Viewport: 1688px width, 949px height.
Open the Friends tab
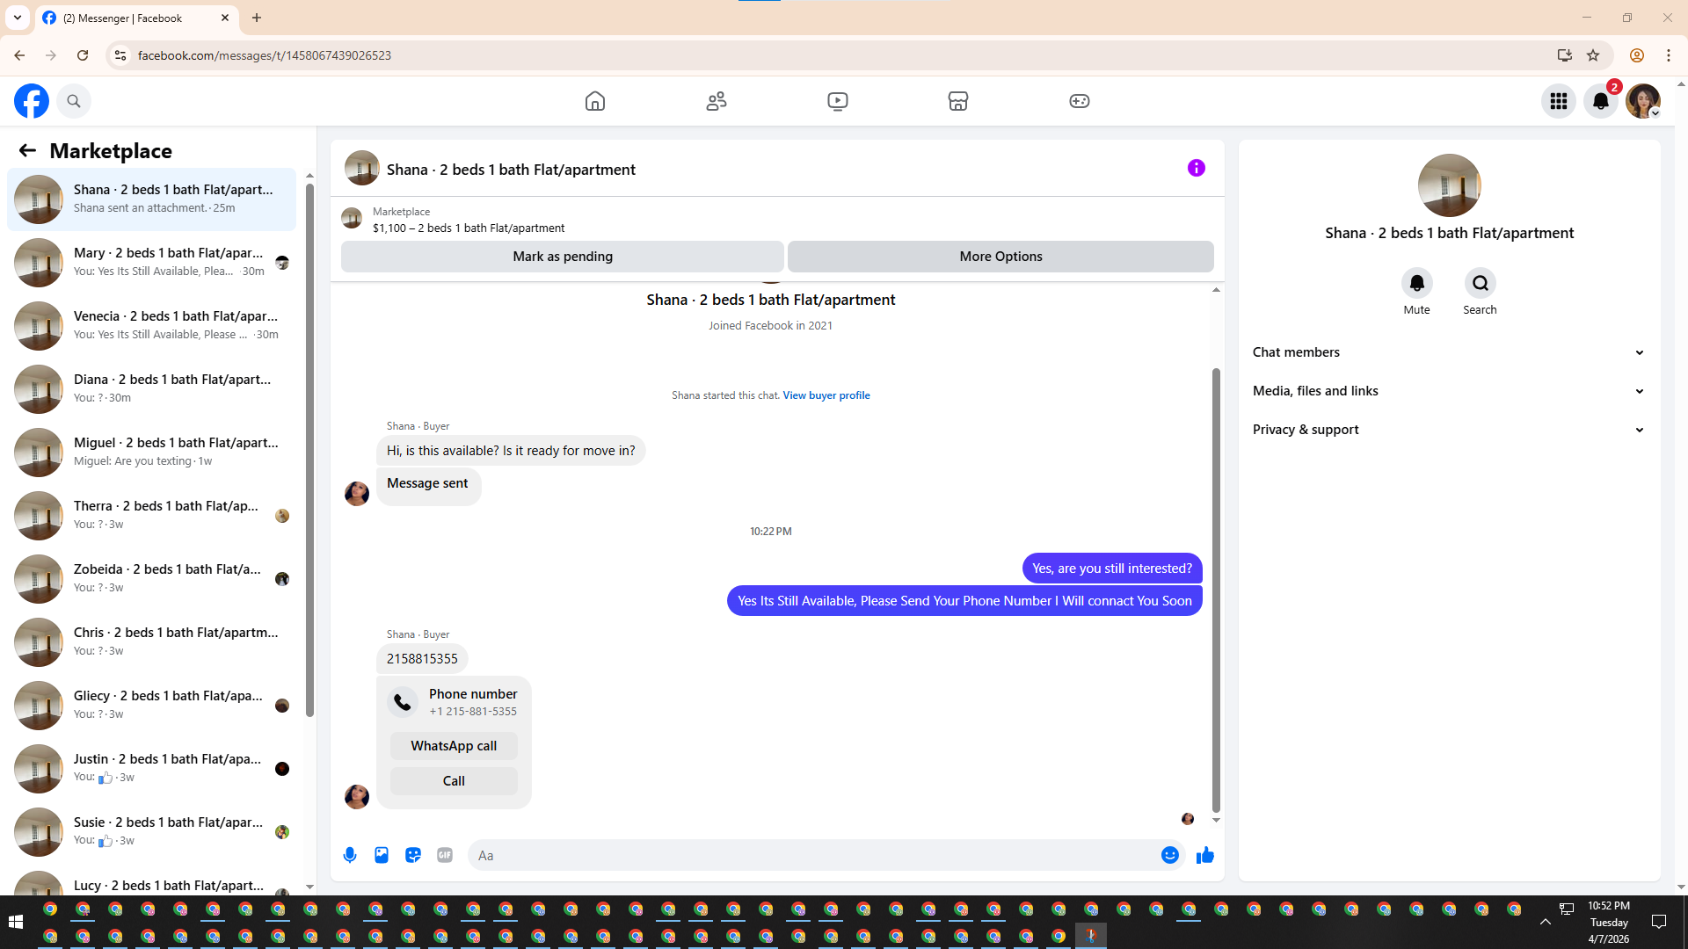click(x=717, y=101)
